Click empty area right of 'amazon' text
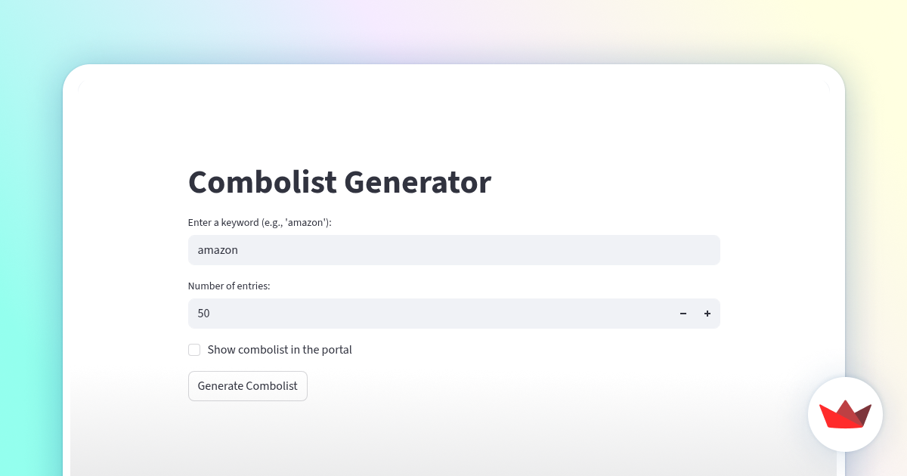The width and height of the screenshot is (907, 476). 491,250
